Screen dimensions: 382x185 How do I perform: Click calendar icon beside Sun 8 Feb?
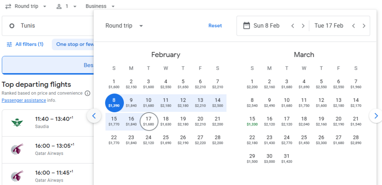pos(247,26)
